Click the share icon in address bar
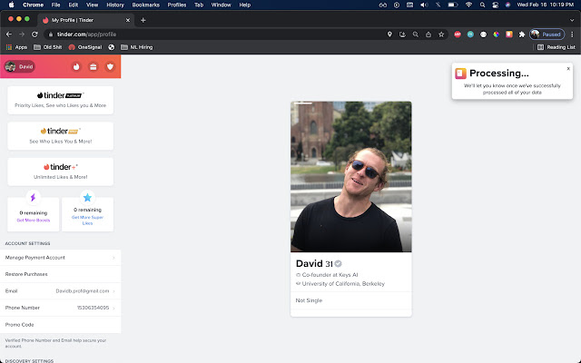This screenshot has width=581, height=363. tap(428, 34)
